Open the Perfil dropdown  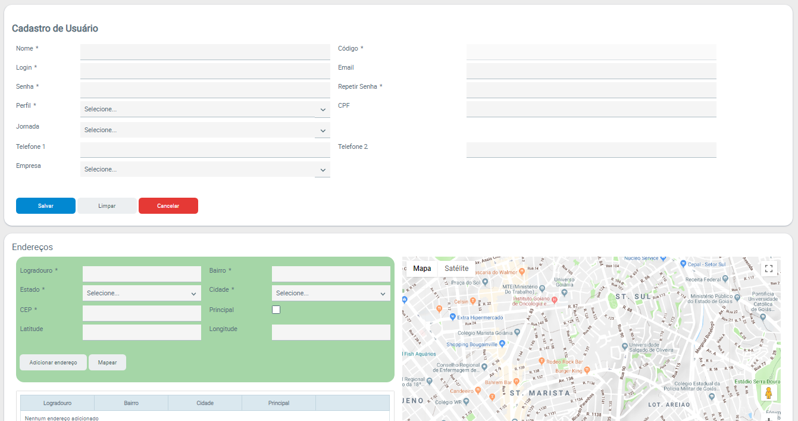coord(205,110)
